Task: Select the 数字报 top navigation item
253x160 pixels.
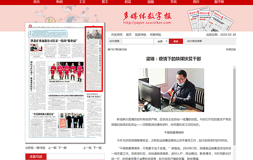Action: 219,2
